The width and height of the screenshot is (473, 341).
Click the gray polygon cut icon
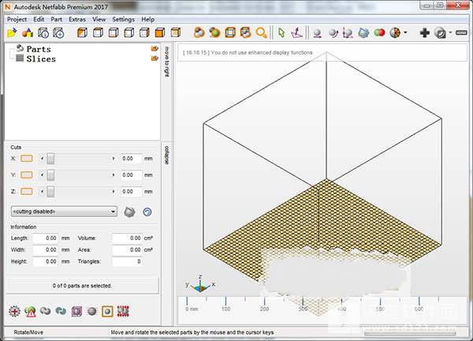[x=129, y=212]
